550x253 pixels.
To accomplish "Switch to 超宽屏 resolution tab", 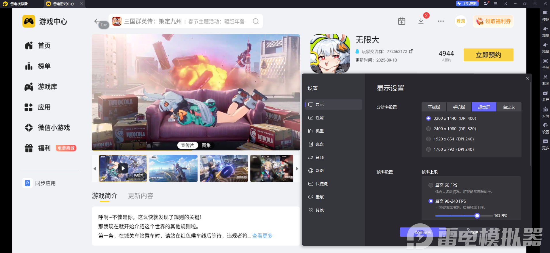I will click(x=484, y=107).
